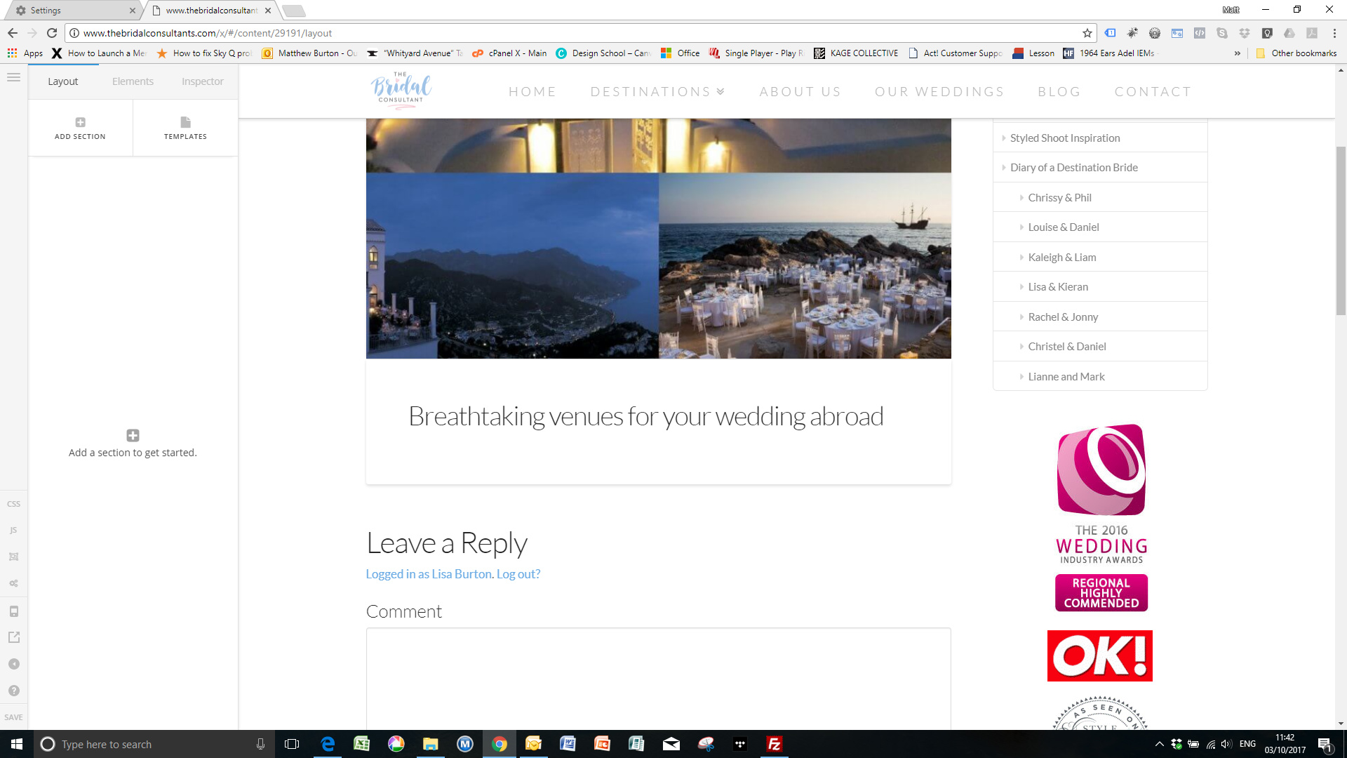Open the ABOUT US menu item
This screenshot has height=758, width=1347.
800,92
